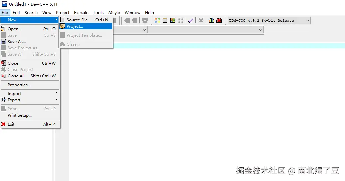
Task: Expand the Export submenu
Action: (x=30, y=100)
